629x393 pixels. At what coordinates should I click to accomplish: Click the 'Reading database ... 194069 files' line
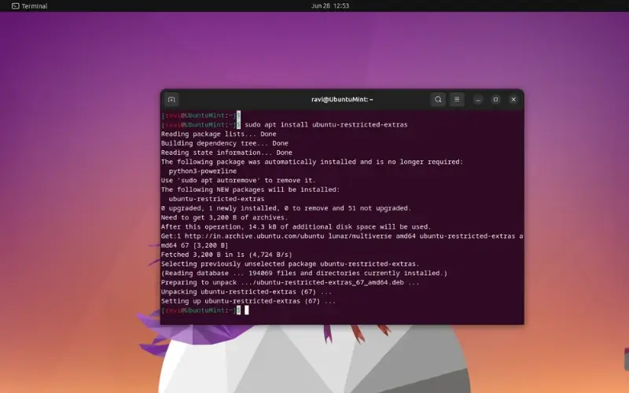click(304, 273)
